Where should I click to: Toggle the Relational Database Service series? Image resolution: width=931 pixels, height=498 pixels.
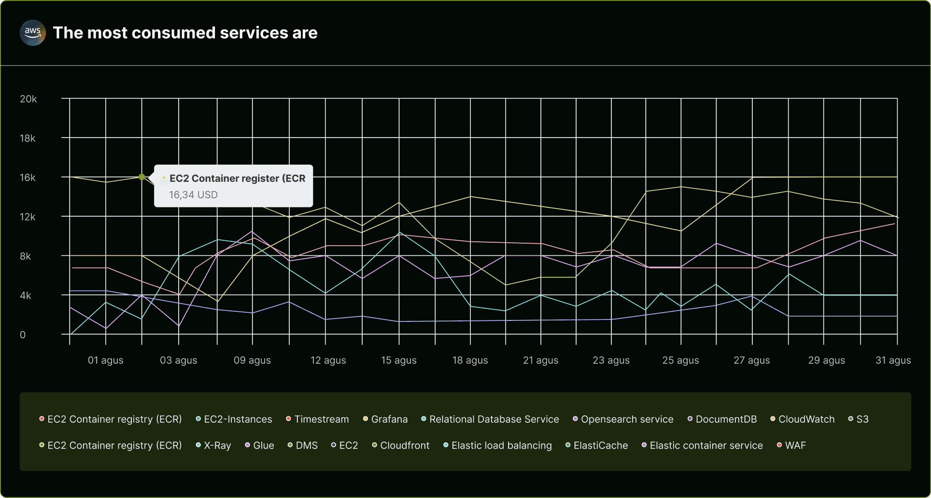[494, 419]
